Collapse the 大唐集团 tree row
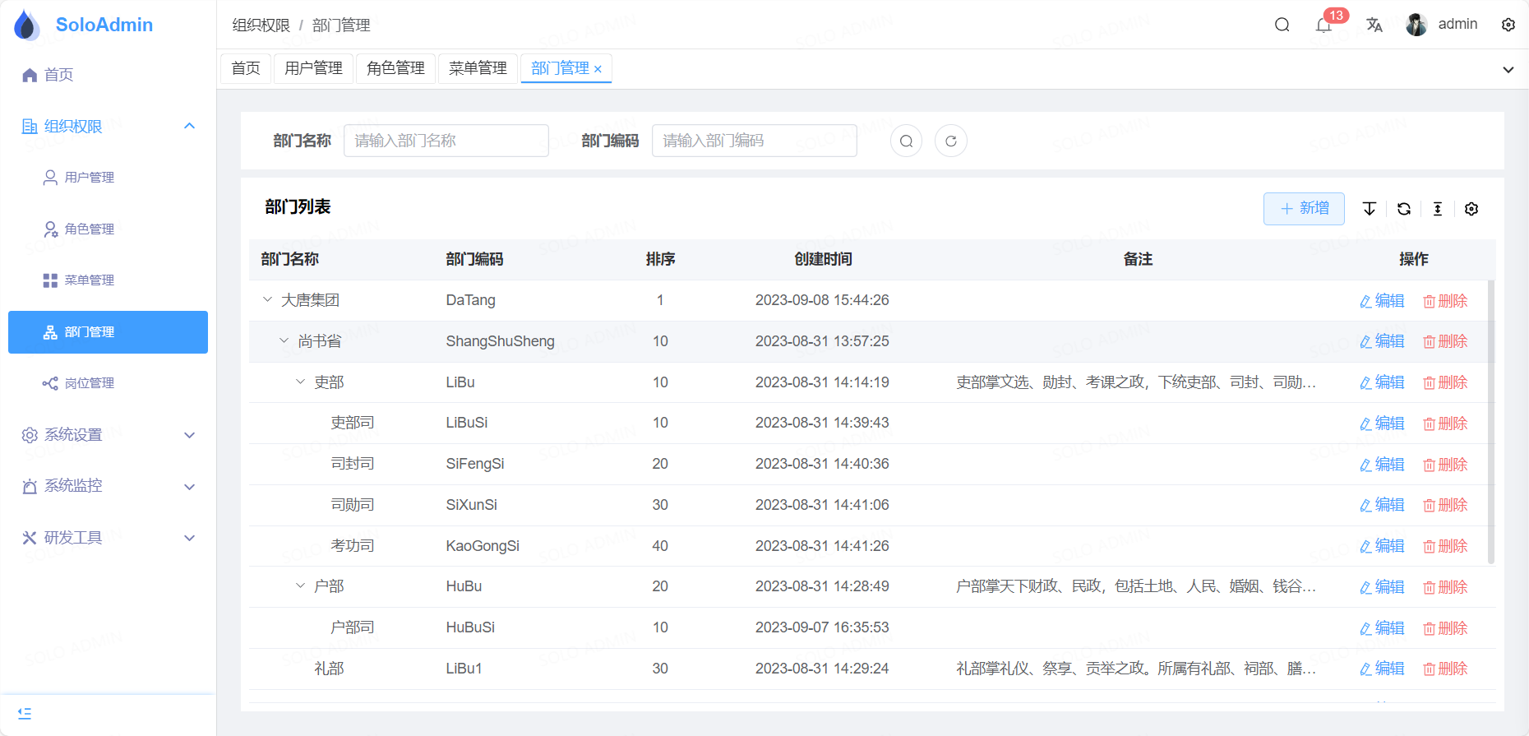The width and height of the screenshot is (1529, 736). tap(267, 300)
